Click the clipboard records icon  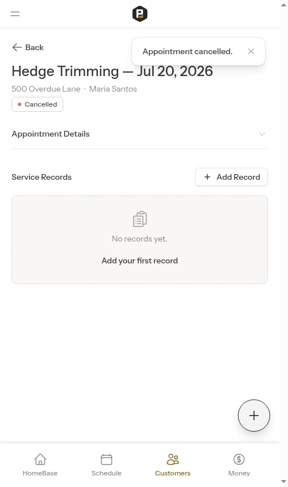139,219
